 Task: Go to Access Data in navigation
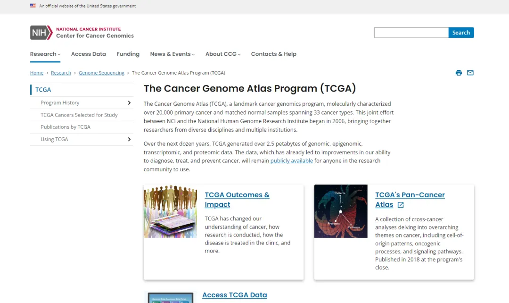[x=88, y=54]
